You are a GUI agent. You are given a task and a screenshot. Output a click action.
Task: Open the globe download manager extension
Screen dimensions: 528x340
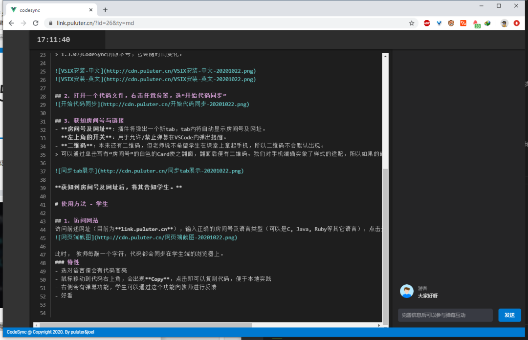coord(487,23)
